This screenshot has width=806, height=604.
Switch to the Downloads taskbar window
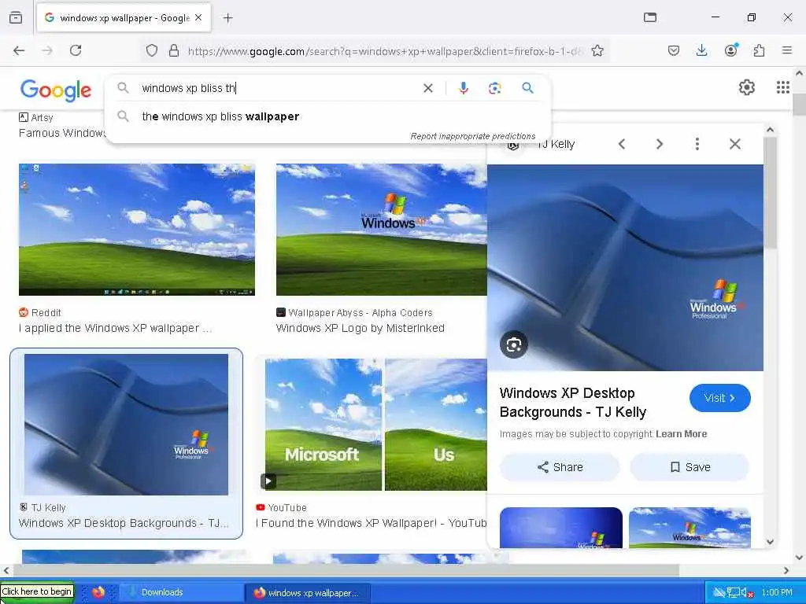pyautogui.click(x=181, y=592)
